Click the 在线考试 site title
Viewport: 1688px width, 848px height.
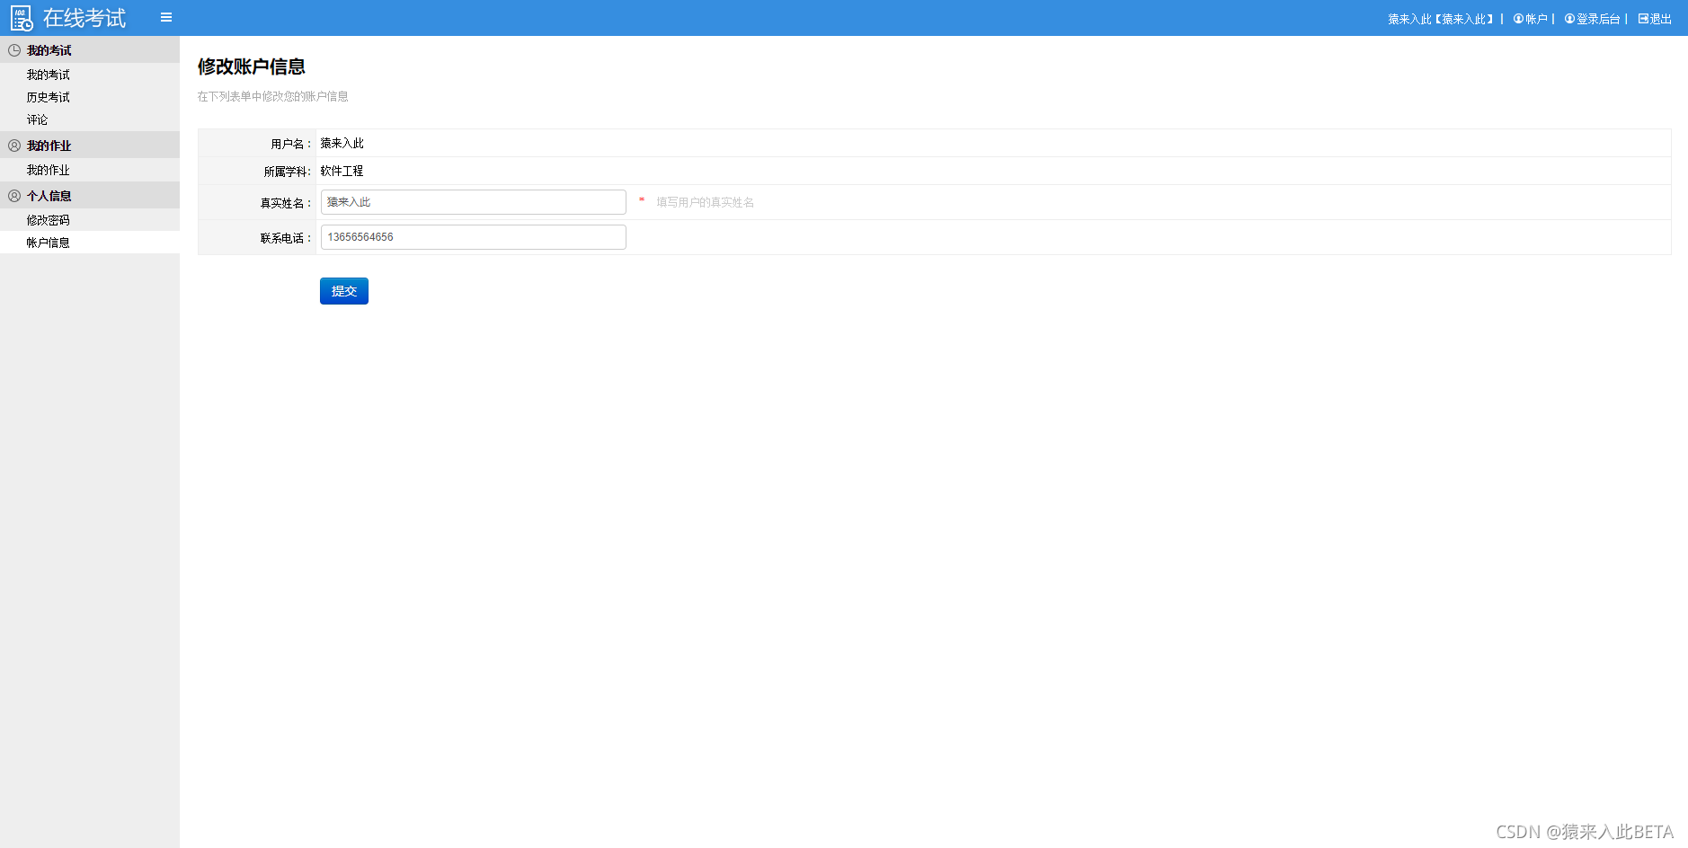[x=84, y=18]
